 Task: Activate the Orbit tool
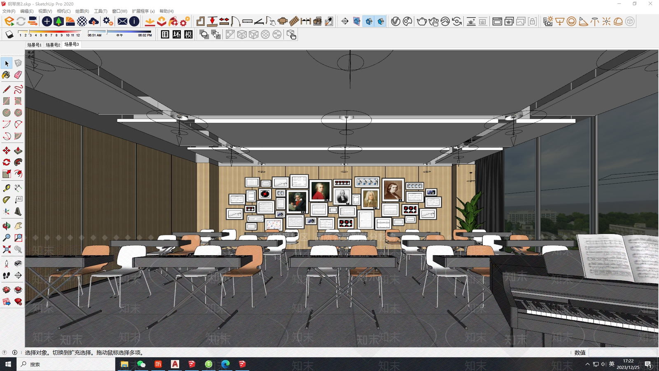point(7,226)
